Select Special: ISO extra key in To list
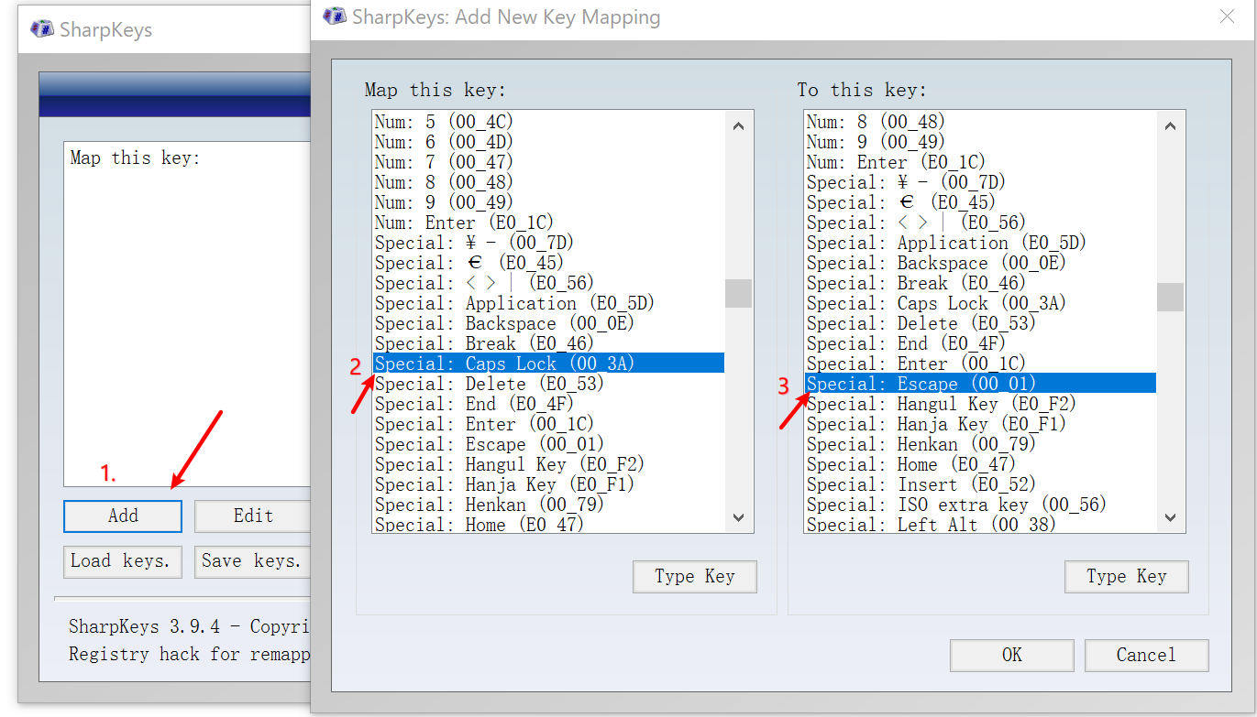This screenshot has height=717, width=1257. [x=980, y=505]
